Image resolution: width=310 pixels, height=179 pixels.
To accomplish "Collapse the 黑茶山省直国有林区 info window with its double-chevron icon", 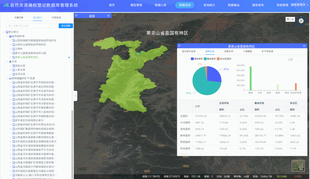I will [179, 46].
